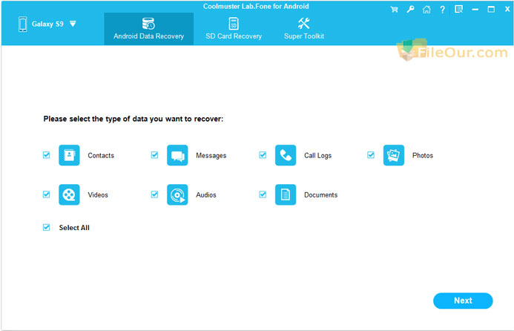
Task: Open the Super Toolkit tab
Action: pos(304,29)
